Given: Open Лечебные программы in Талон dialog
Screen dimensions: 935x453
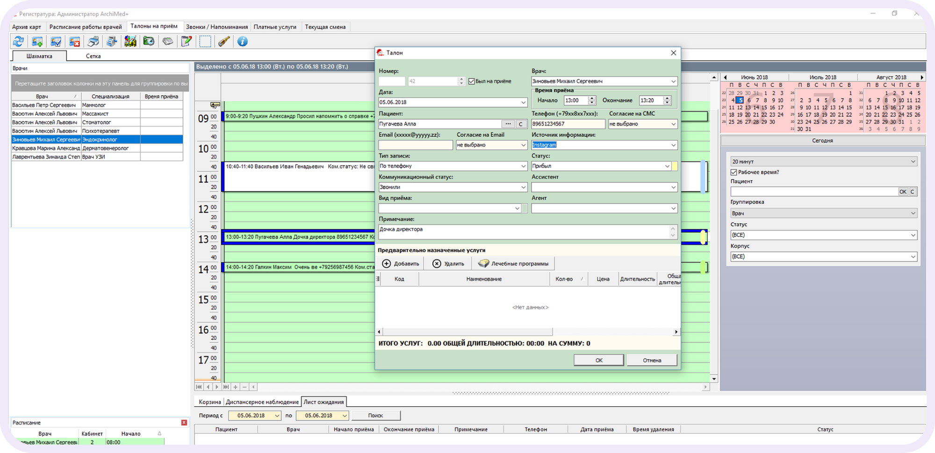Looking at the screenshot, I should tap(513, 263).
